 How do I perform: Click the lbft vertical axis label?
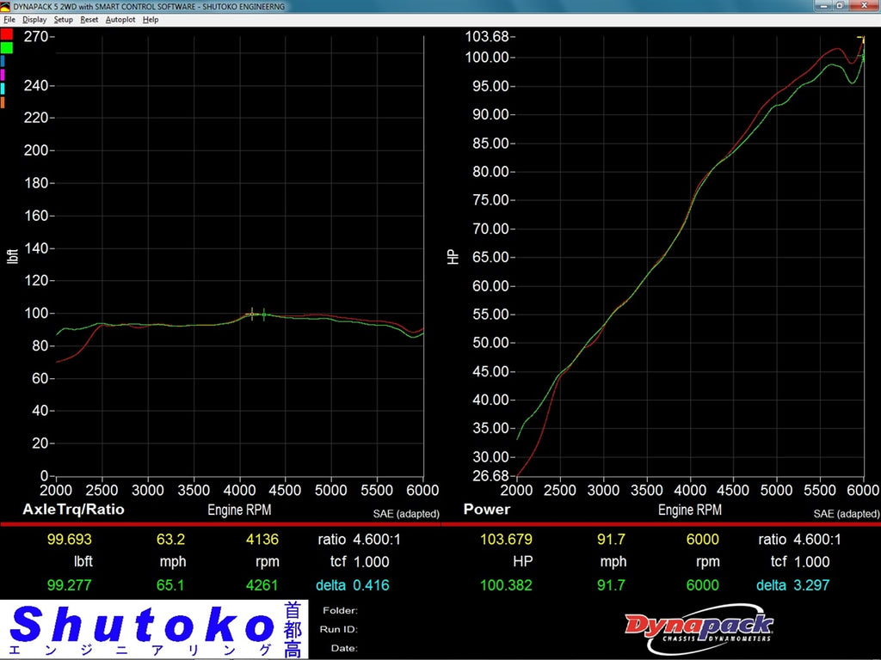(12, 256)
